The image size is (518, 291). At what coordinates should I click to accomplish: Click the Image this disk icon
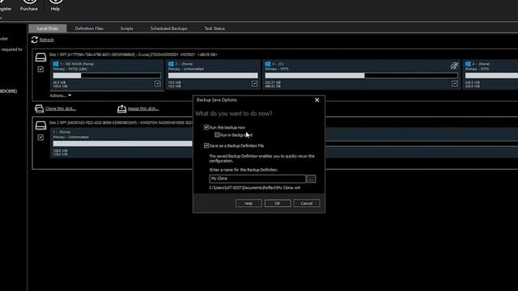(x=121, y=108)
